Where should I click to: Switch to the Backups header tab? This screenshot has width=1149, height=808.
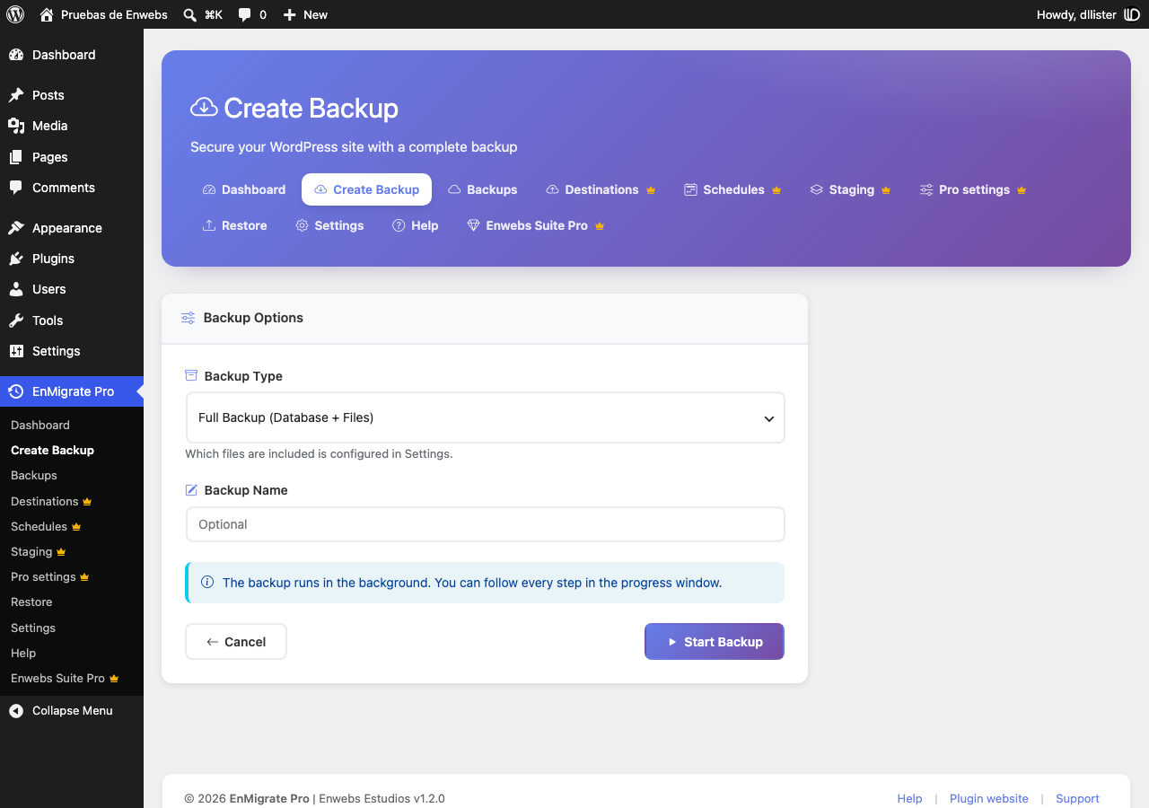(x=482, y=189)
